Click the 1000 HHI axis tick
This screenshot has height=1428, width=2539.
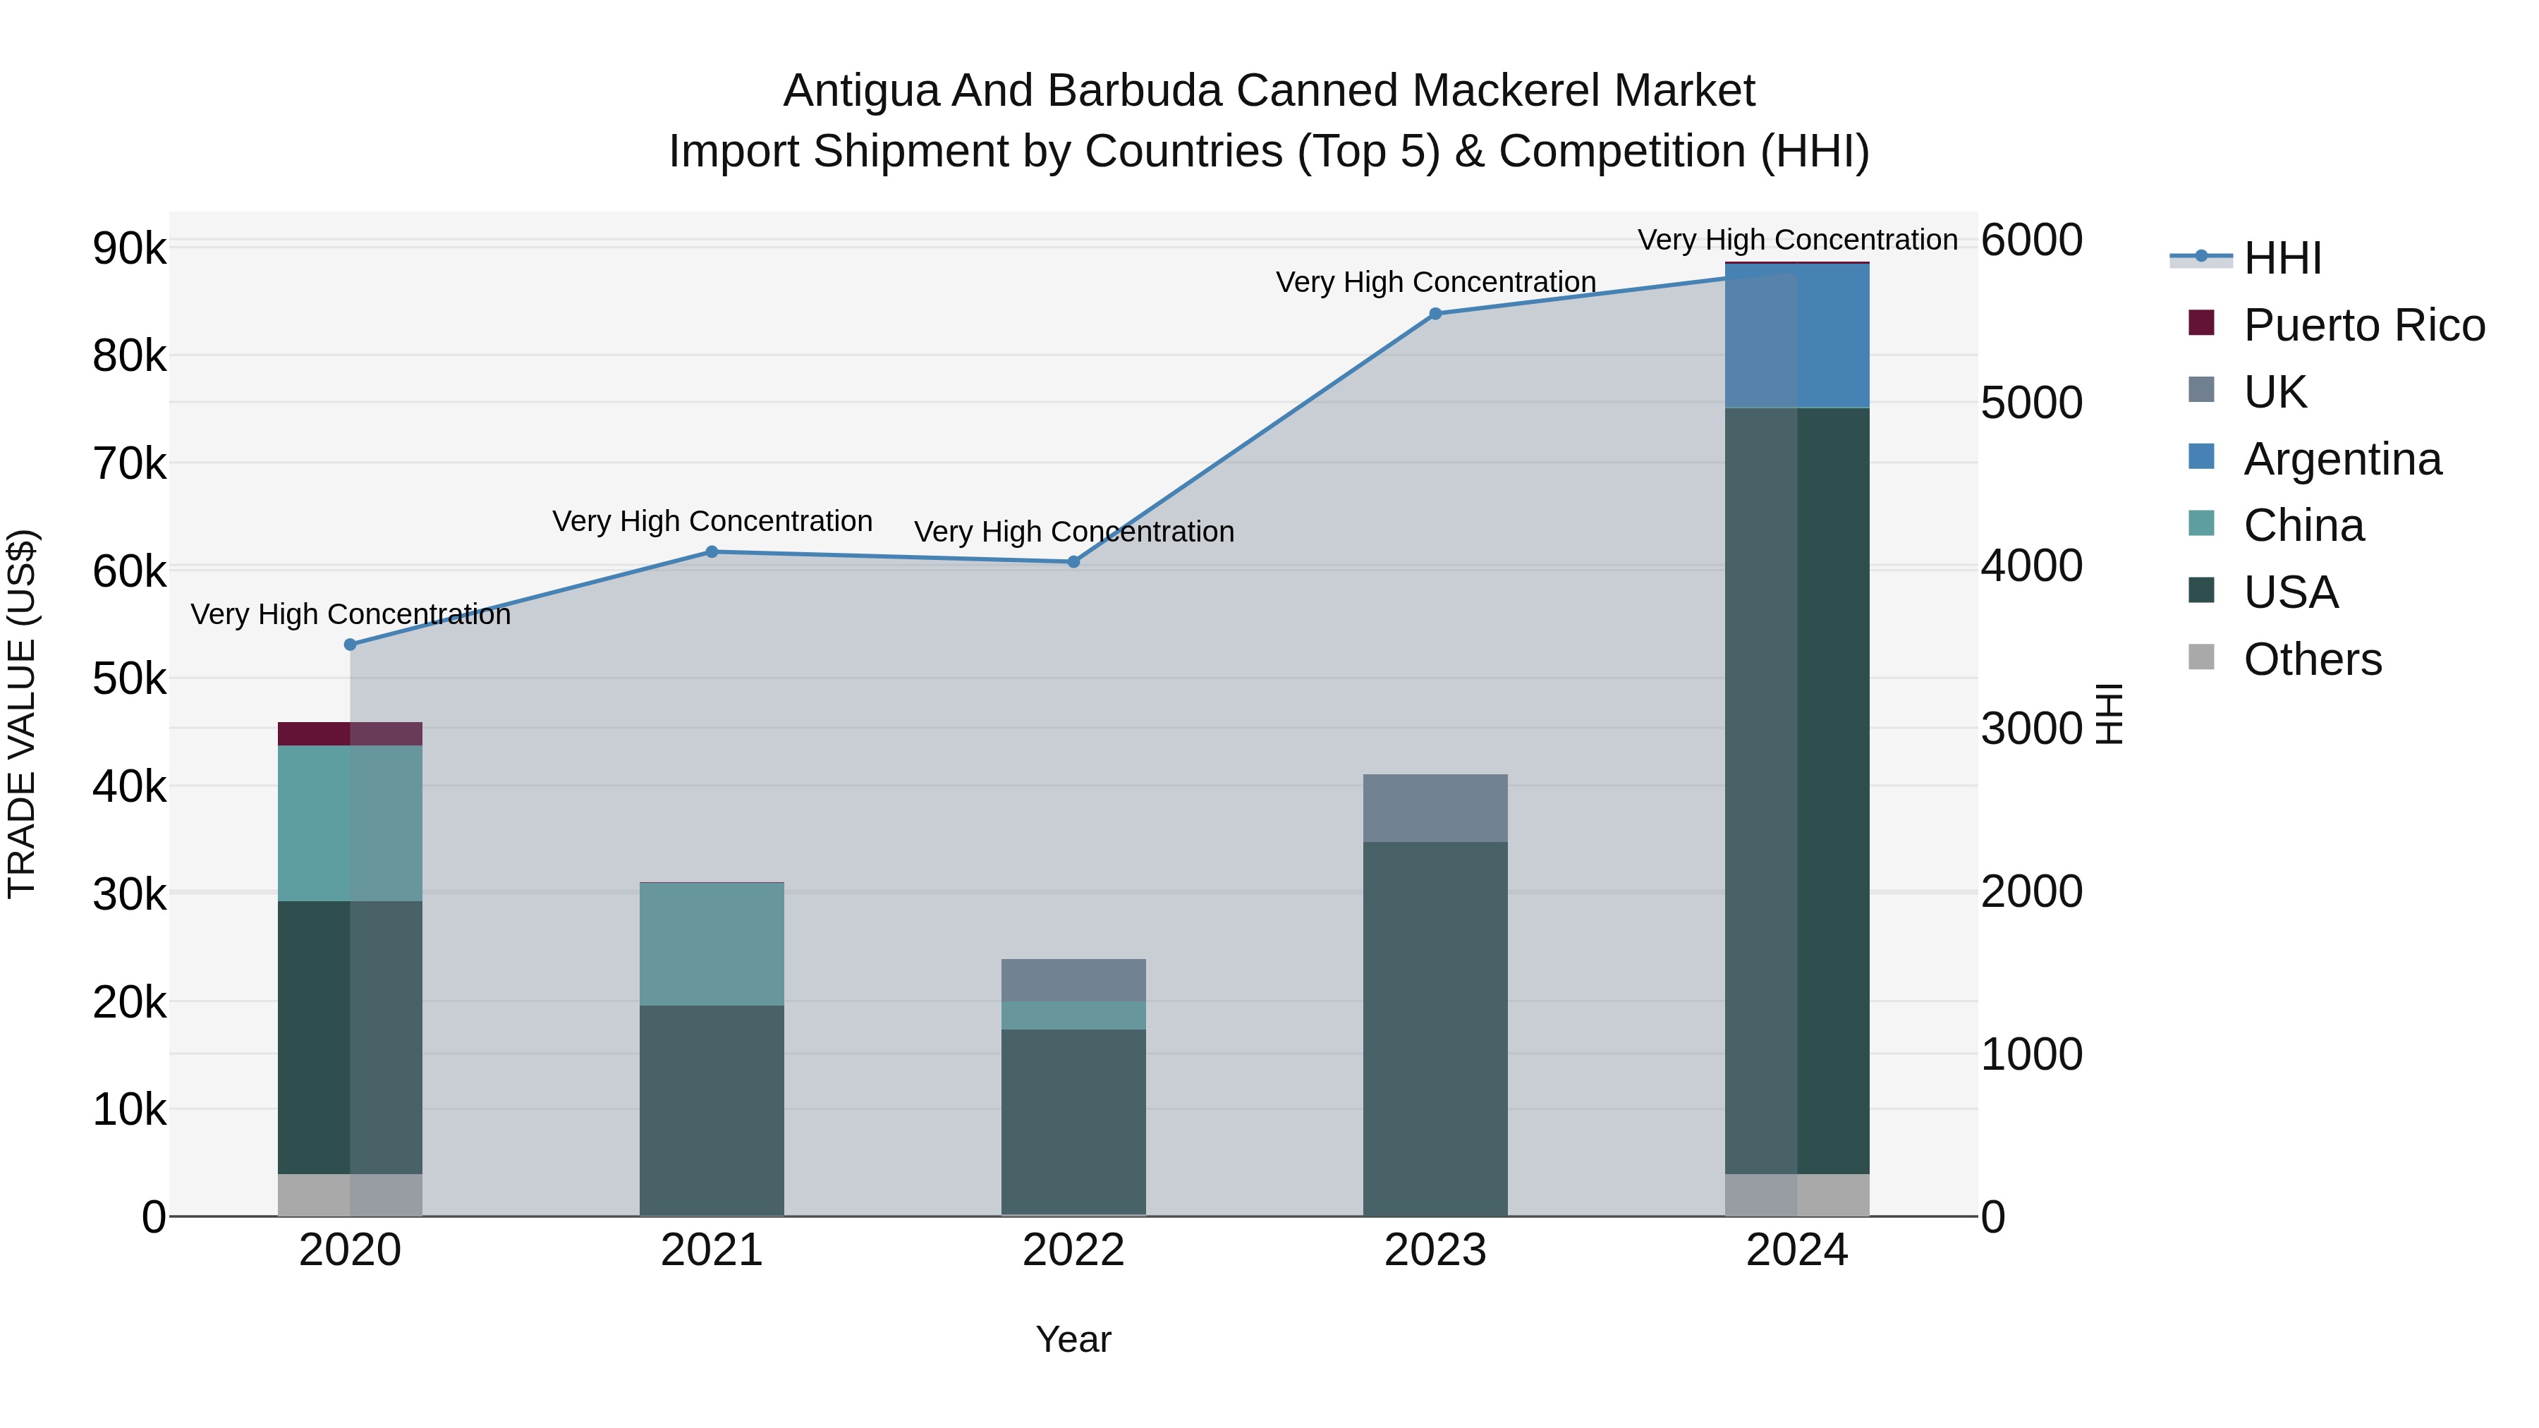click(2031, 1054)
